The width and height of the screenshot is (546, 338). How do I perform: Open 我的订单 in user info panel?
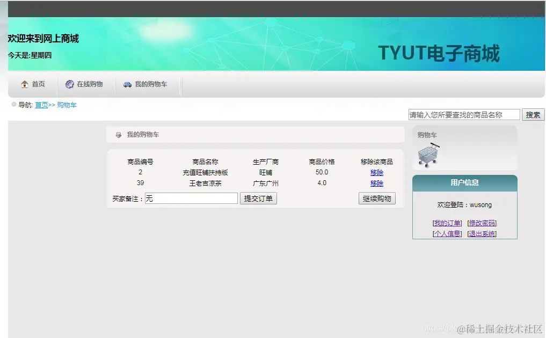447,222
